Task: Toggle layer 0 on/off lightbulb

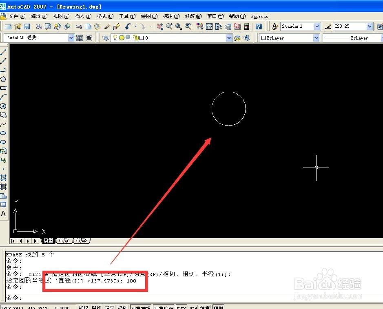Action: coord(115,38)
